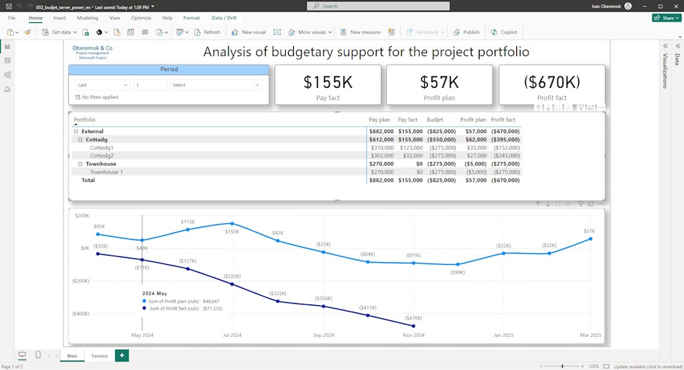The height and width of the screenshot is (370, 684).
Task: Open Recent sources icon
Action: click(x=159, y=32)
